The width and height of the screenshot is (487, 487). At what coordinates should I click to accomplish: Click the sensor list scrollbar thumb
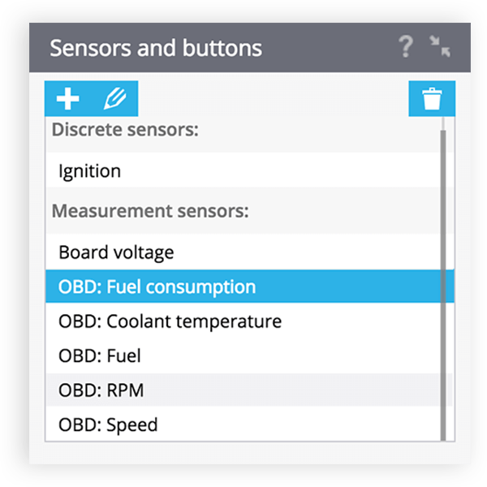click(x=443, y=285)
